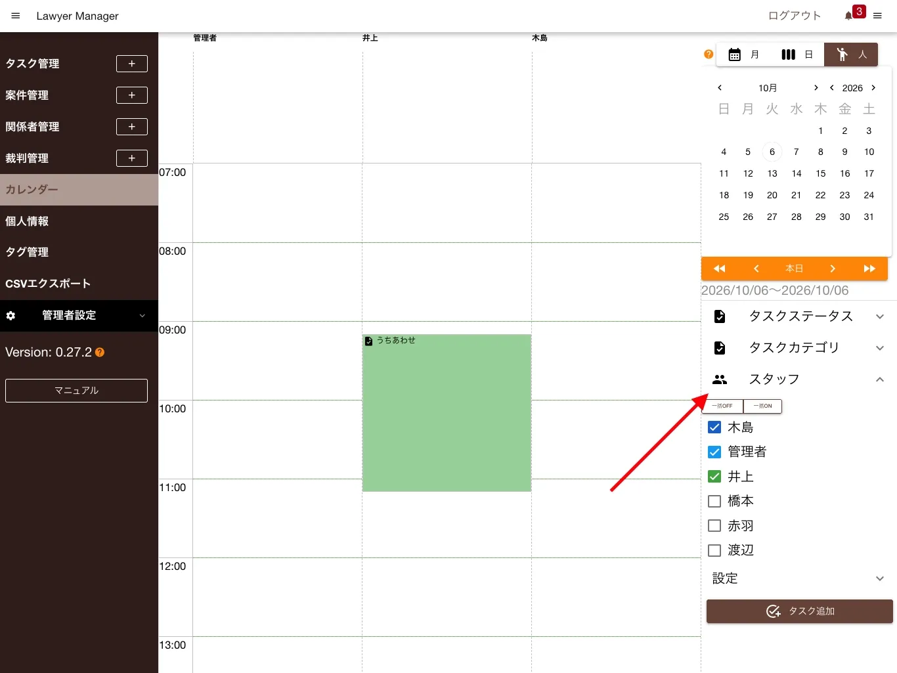The image size is (897, 673).
Task: Switch to person view 人 tab
Action: tap(852, 54)
